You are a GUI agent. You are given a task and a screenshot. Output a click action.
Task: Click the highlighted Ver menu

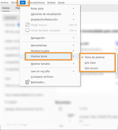click(23, 2)
